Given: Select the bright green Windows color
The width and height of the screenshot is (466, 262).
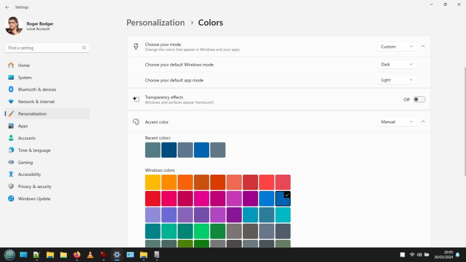Looking at the screenshot, I should point(202,231).
